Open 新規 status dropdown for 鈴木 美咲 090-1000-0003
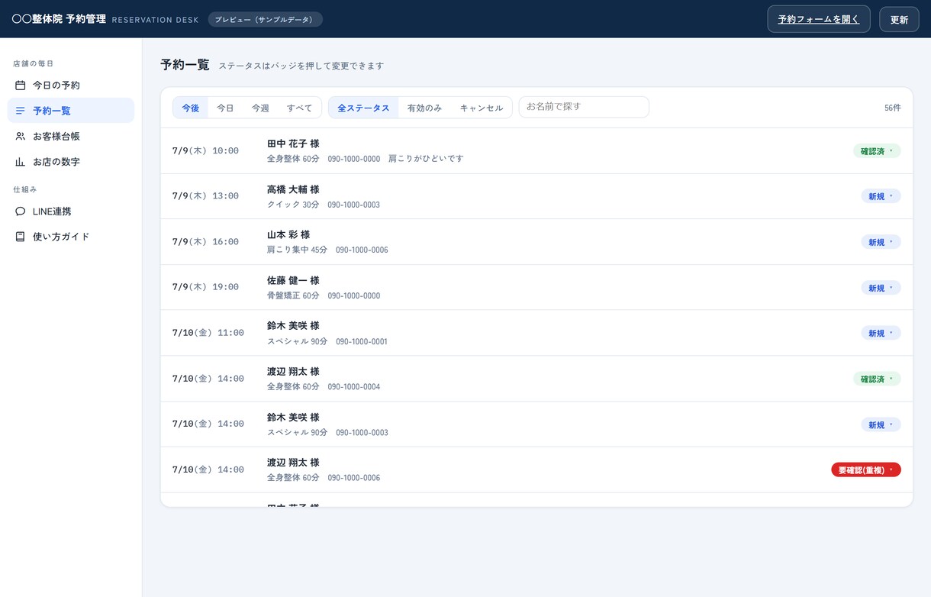 click(881, 424)
